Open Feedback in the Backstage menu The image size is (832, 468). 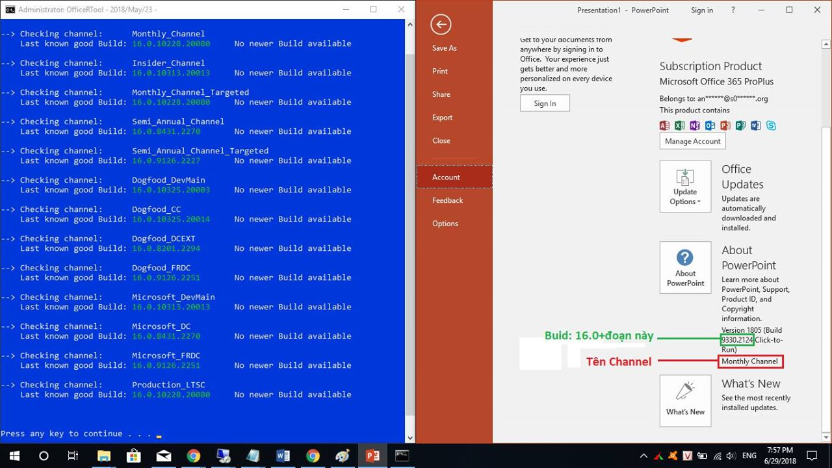pyautogui.click(x=448, y=200)
